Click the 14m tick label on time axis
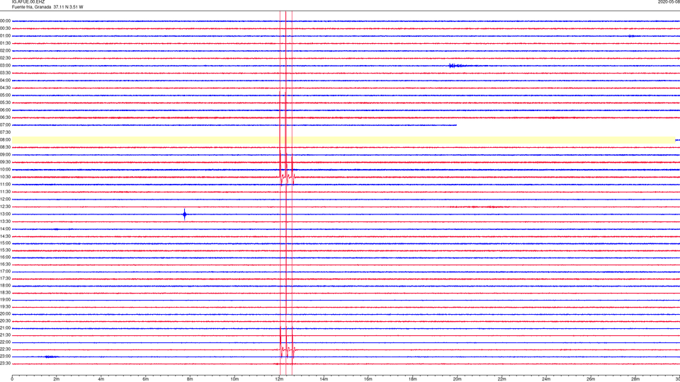This screenshot has height=382, width=680. pos(324,379)
